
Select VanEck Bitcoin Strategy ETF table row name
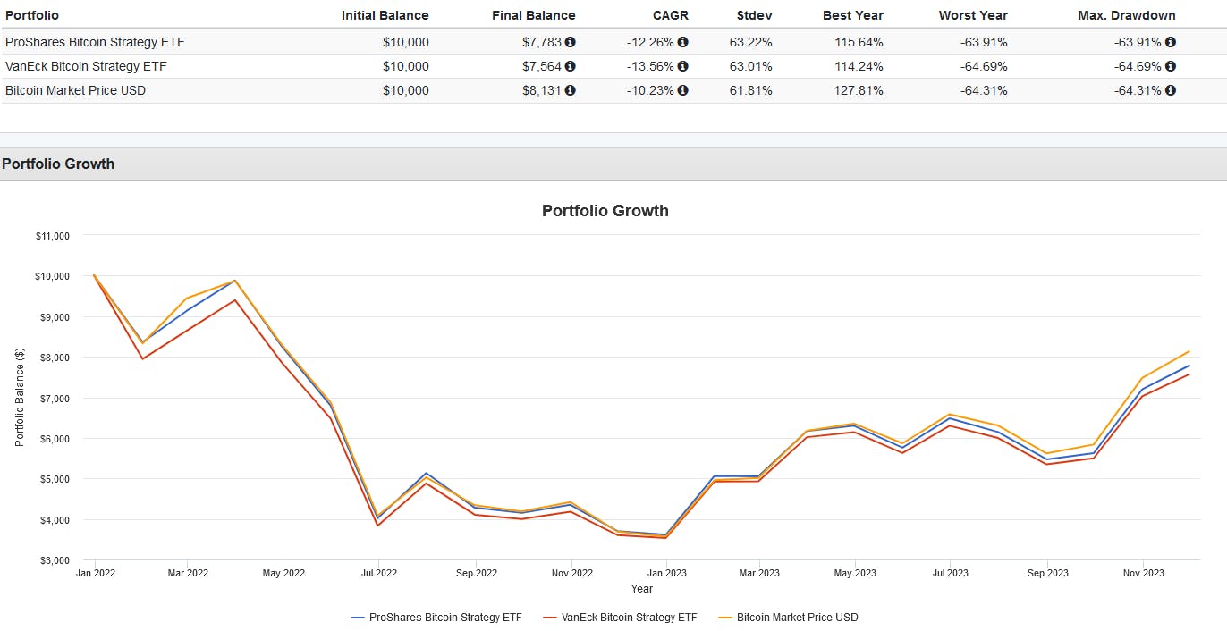[x=86, y=66]
